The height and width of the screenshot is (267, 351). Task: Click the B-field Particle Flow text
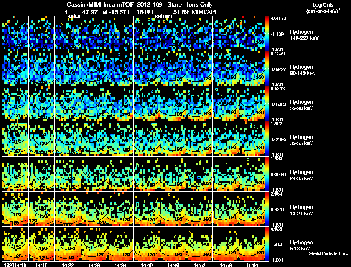point(328,253)
